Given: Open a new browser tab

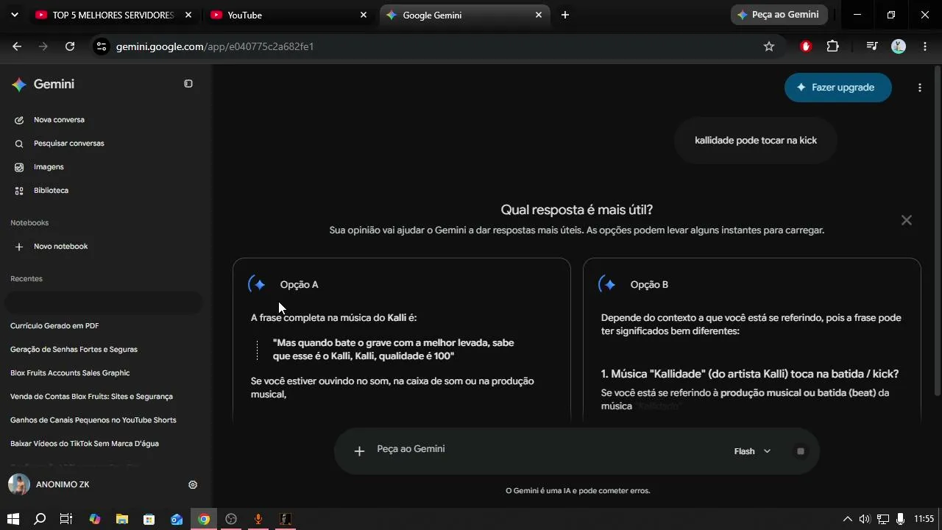Looking at the screenshot, I should 564,15.
